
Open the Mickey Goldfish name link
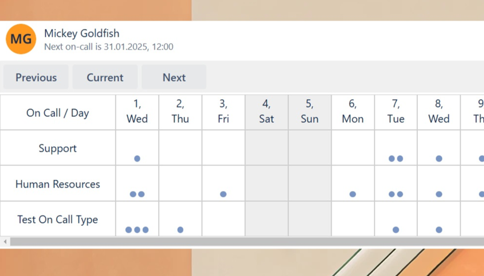pyautogui.click(x=82, y=33)
